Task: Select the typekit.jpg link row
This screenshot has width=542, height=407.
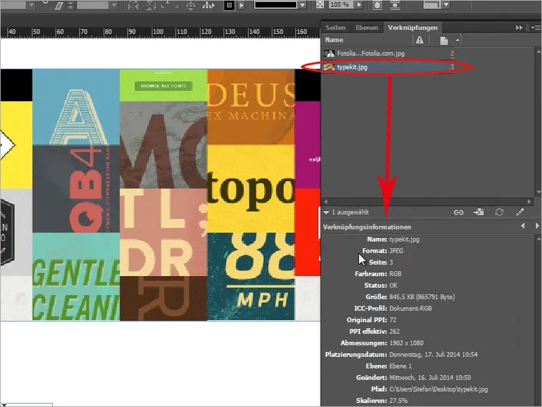Action: pyautogui.click(x=388, y=66)
